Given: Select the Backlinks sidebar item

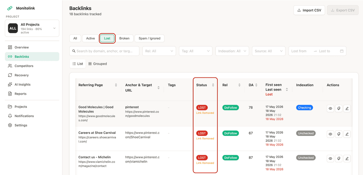Looking at the screenshot, I should coord(32,56).
